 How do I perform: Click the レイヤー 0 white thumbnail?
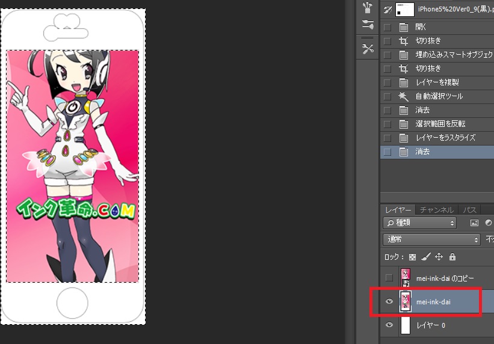[406, 325]
